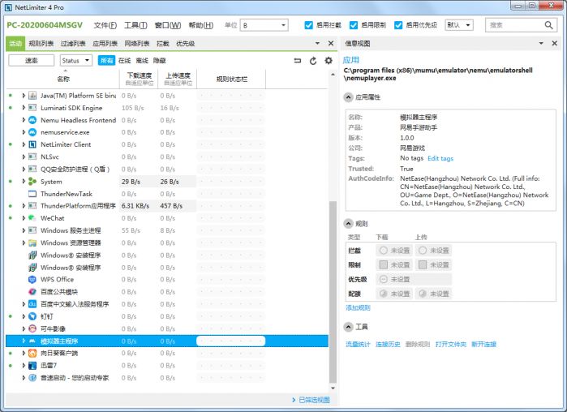Image resolution: width=567 pixels, height=412 pixels.
Task: Click the 添加规则 link
Action: [x=358, y=307]
